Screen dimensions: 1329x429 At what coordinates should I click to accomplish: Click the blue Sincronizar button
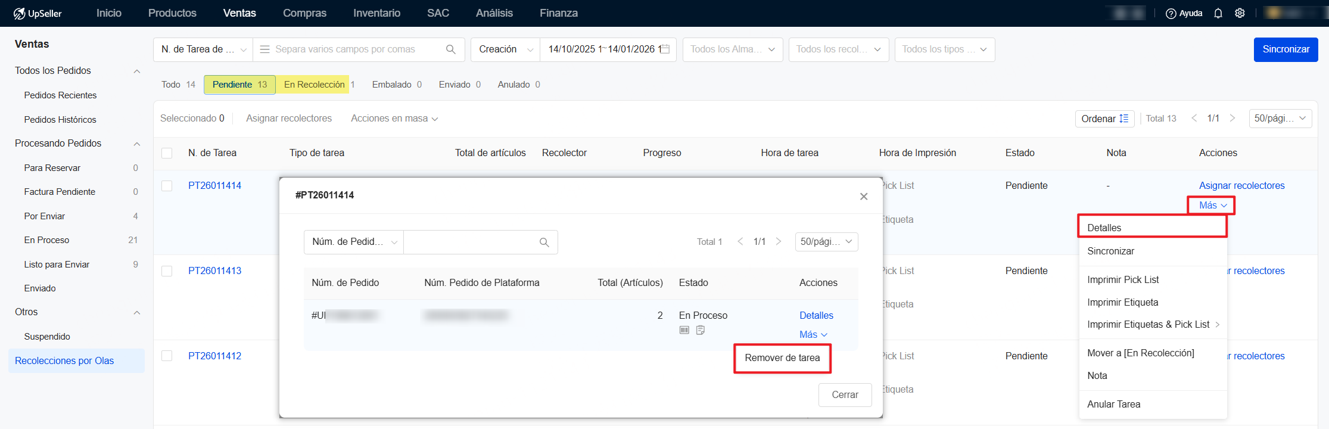(x=1286, y=49)
